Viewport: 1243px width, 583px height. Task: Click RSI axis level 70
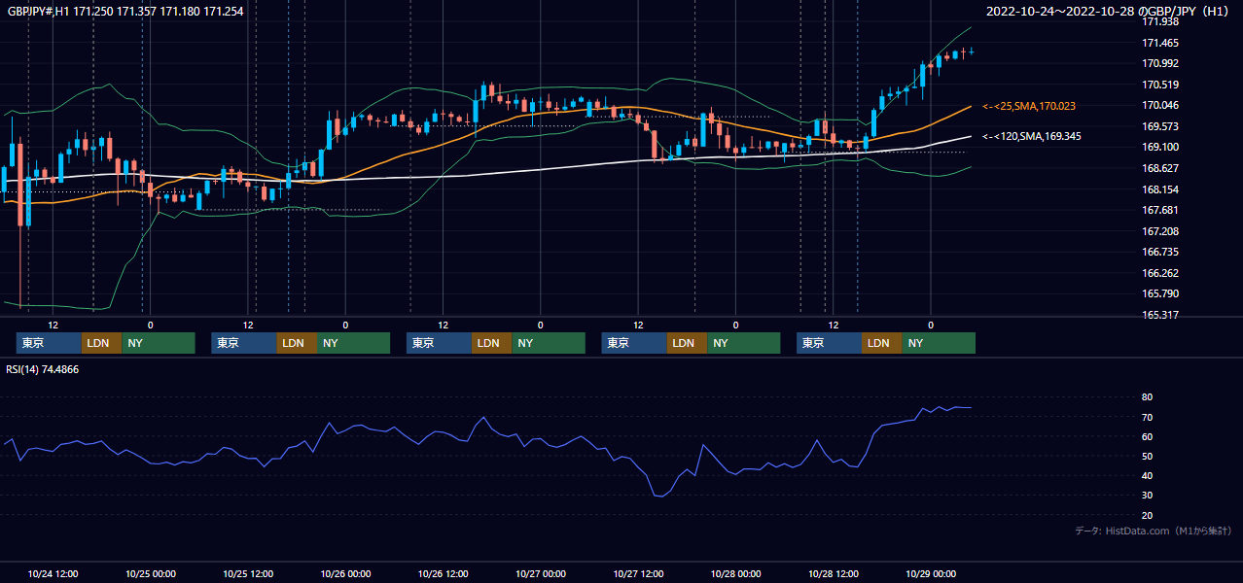[x=1148, y=418]
